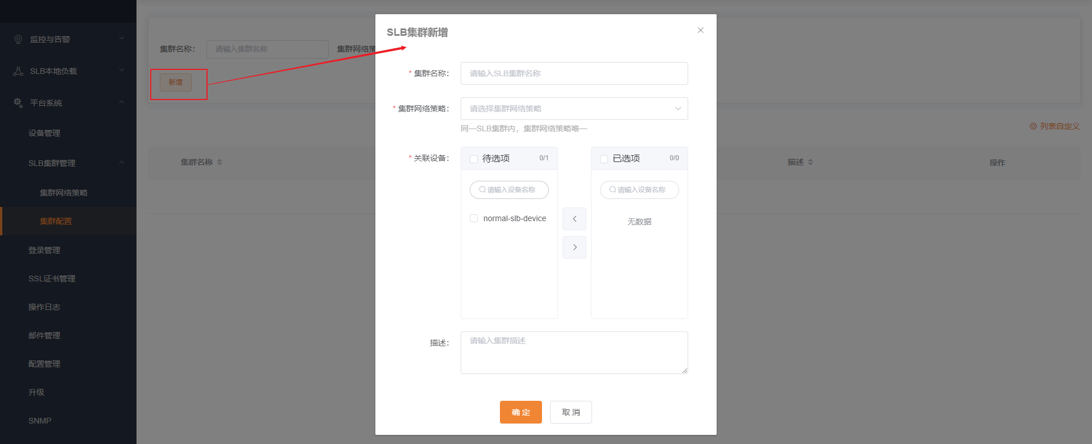1092x444 pixels.
Task: Focus 待选项 device name search box
Action: tap(509, 190)
